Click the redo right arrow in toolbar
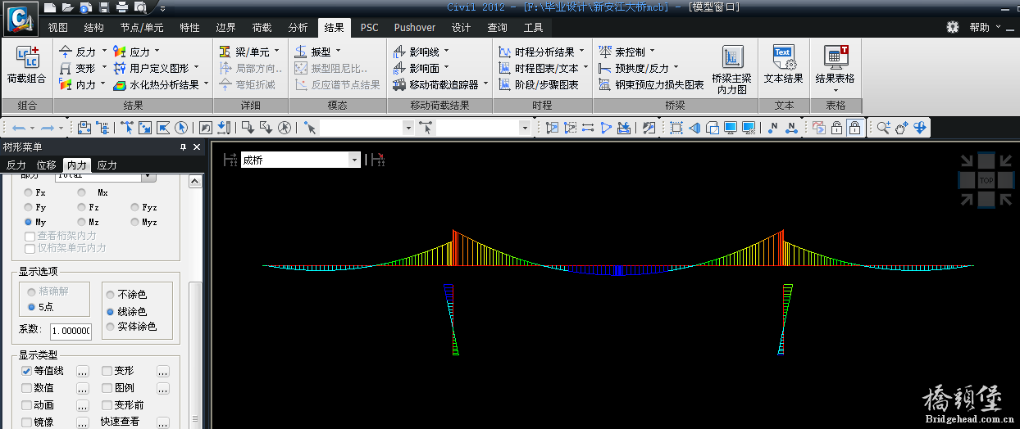This screenshot has width=1020, height=429. (47, 128)
